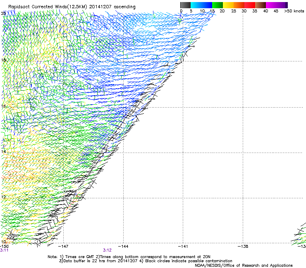Click the purple 3:12 time stamp
306x268 pixels.
pos(108,250)
